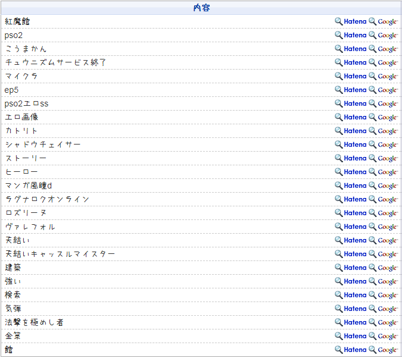Search Hatena for ヴァレフォル
The height and width of the screenshot is (358, 402).
[x=351, y=227]
